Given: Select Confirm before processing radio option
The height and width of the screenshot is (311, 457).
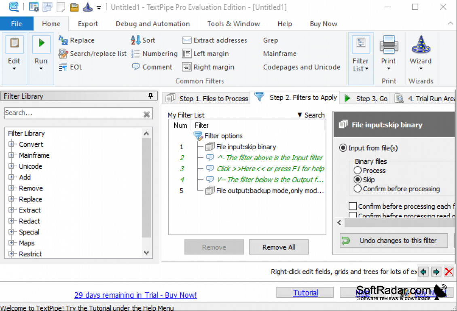Looking at the screenshot, I should [x=358, y=189].
